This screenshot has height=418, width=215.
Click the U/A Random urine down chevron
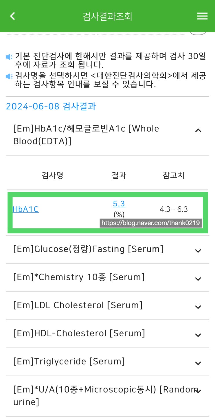(x=198, y=391)
